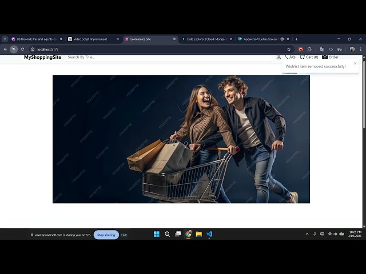Bookmark this page with the star icon

click(289, 49)
